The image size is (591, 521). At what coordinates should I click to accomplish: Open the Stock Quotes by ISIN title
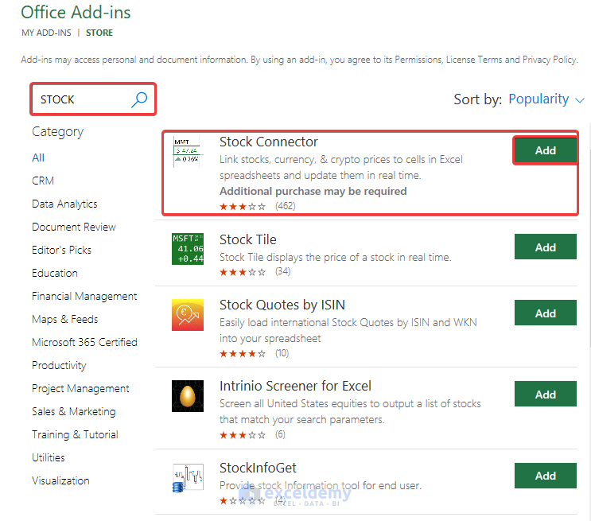[282, 305]
